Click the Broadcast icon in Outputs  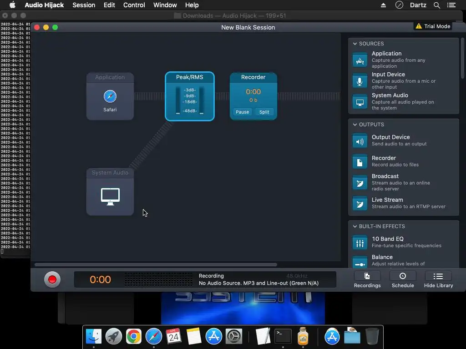click(360, 183)
